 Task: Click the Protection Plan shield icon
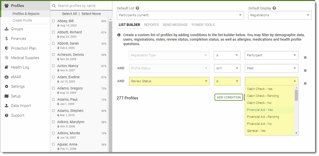(x=6, y=48)
